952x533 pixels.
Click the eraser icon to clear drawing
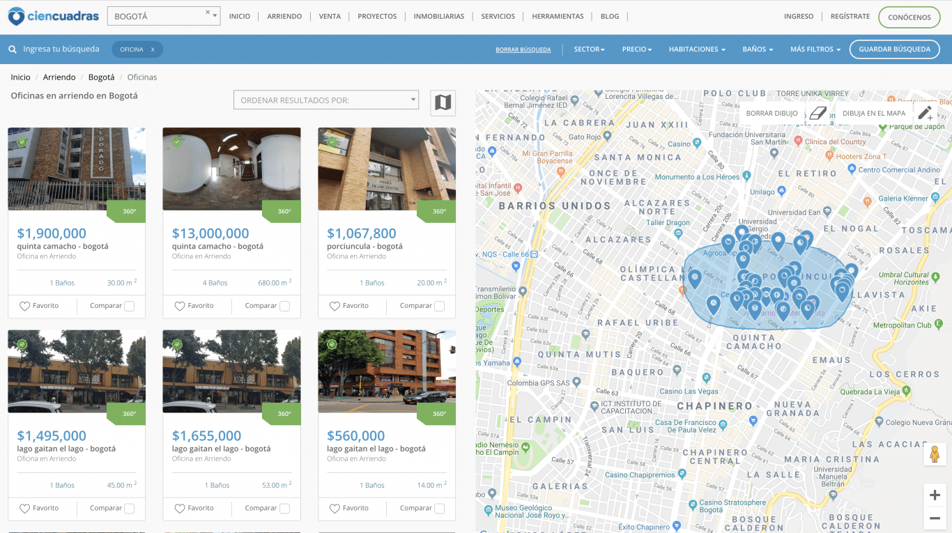point(817,113)
